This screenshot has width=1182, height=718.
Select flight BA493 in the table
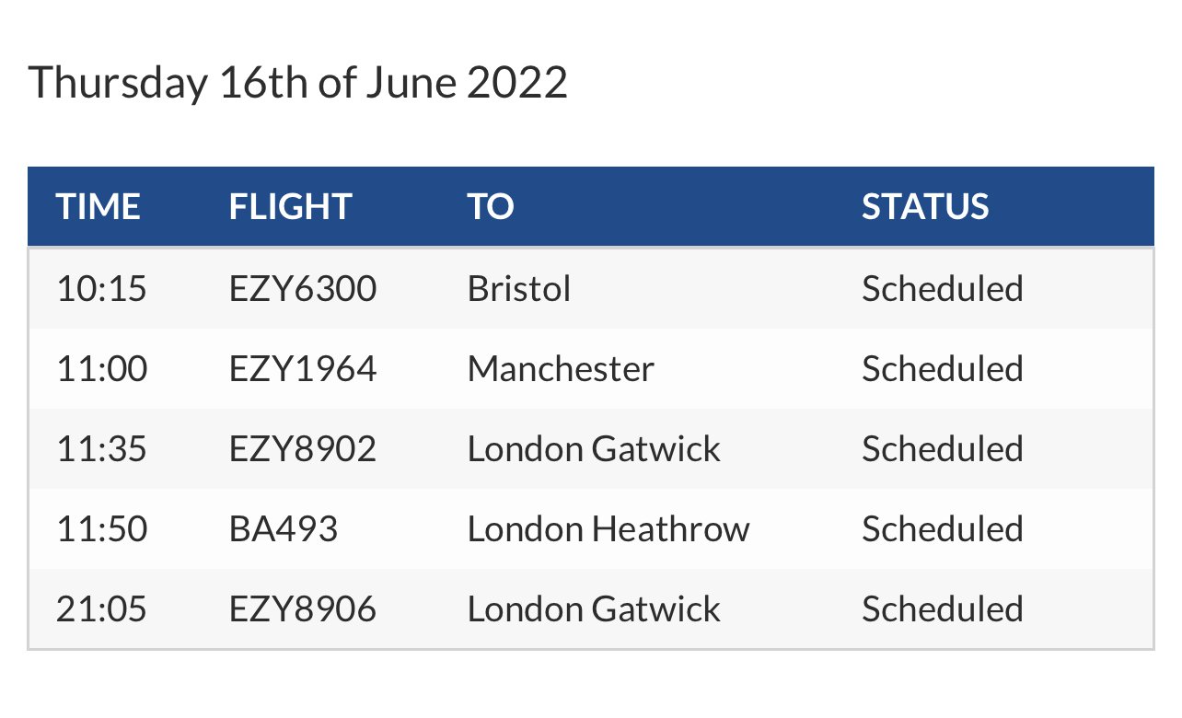[284, 529]
